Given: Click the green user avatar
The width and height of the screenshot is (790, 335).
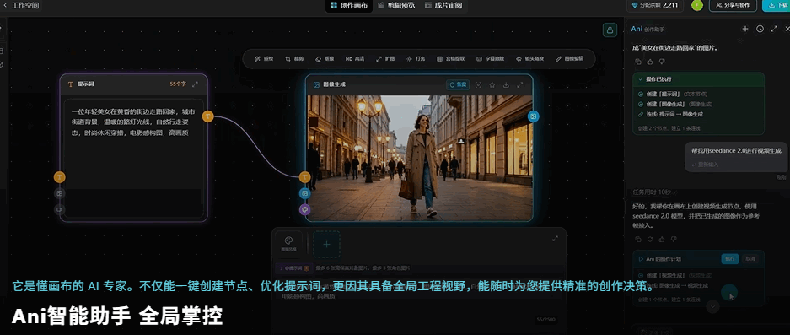Looking at the screenshot, I should (696, 6).
